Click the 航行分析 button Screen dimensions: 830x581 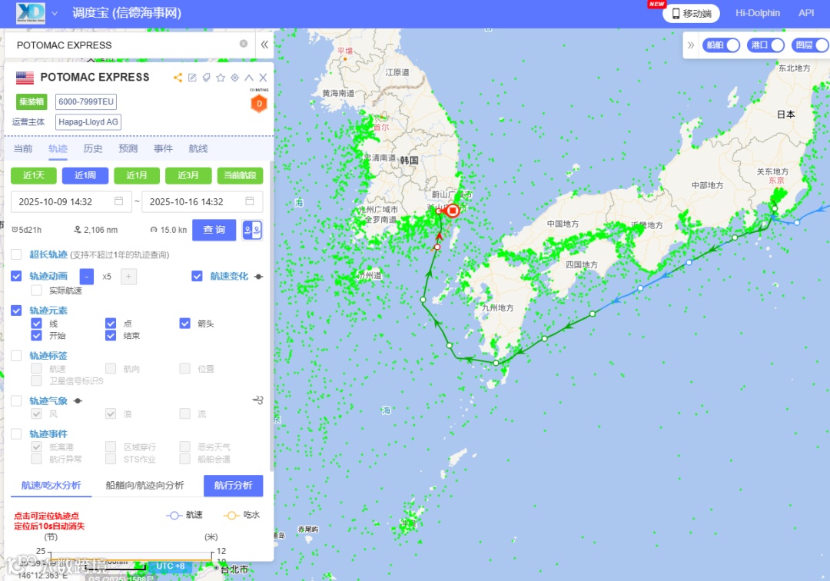coord(234,485)
